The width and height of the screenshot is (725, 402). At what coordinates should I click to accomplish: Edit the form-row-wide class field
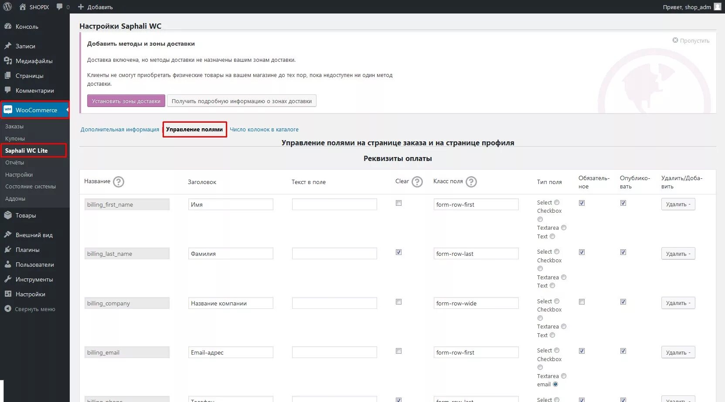click(476, 303)
